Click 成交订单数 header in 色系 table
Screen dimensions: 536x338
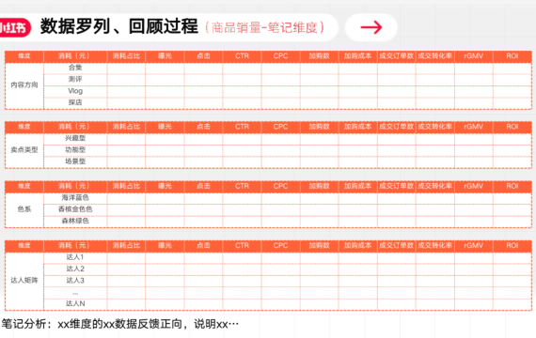tap(396, 186)
